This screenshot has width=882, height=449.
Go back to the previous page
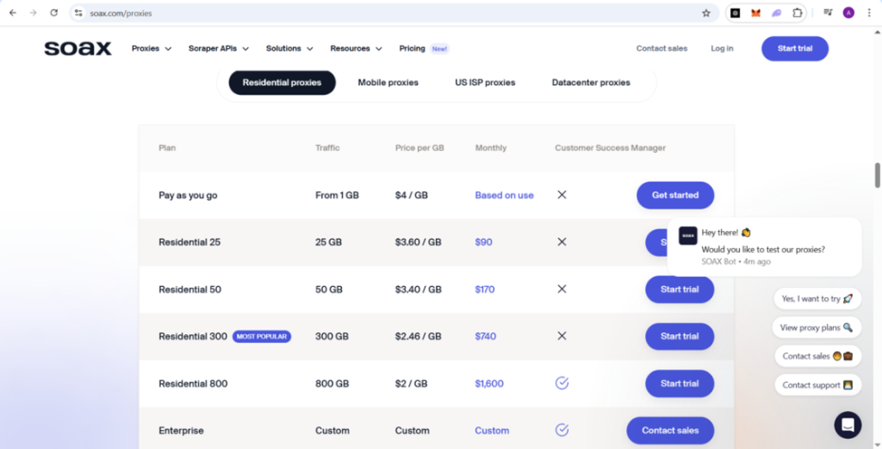pos(13,13)
